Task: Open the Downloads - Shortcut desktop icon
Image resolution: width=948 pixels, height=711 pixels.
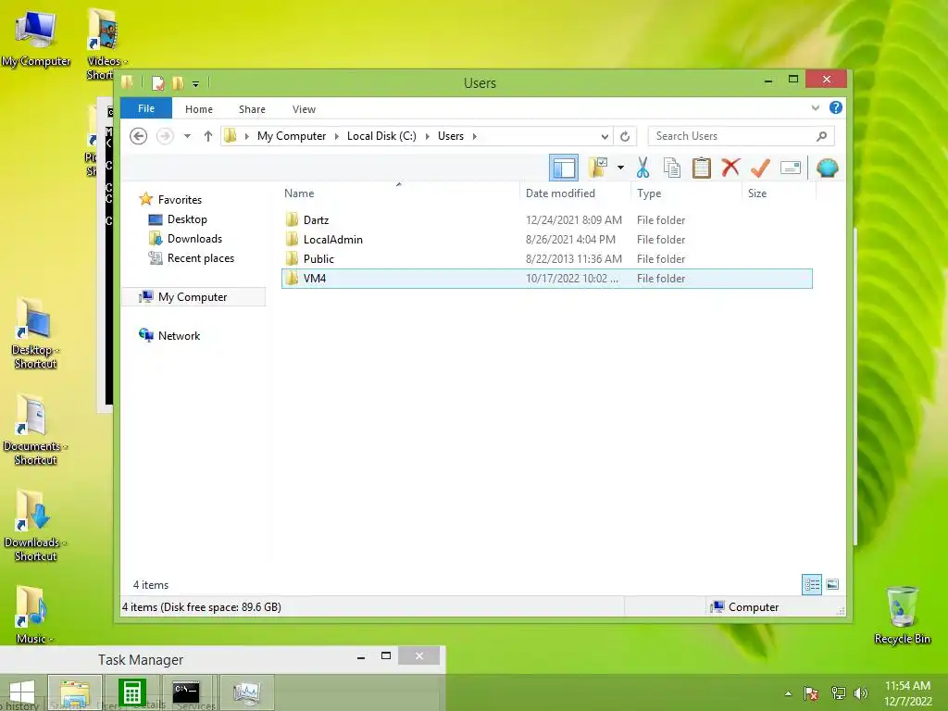Action: click(35, 526)
